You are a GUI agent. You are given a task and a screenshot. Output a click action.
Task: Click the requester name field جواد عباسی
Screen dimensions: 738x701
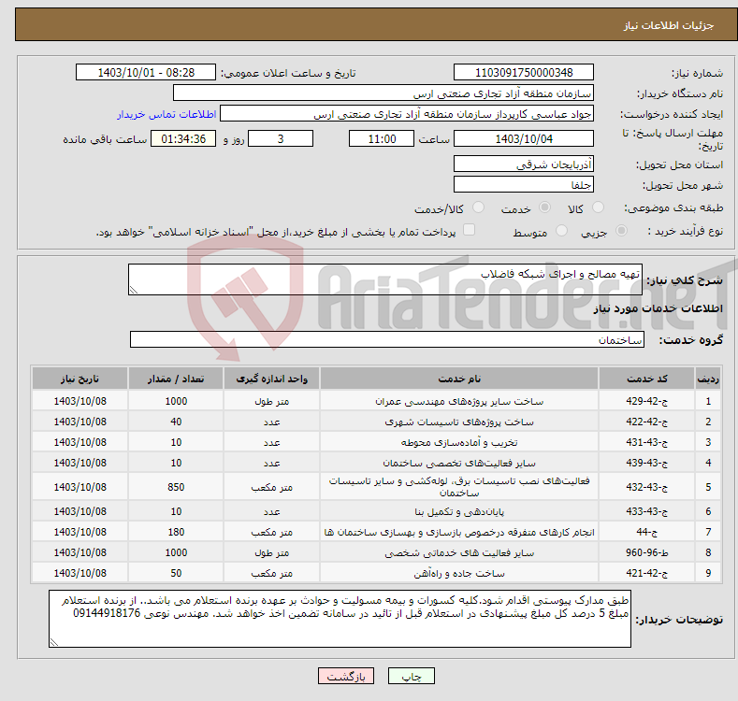click(407, 114)
